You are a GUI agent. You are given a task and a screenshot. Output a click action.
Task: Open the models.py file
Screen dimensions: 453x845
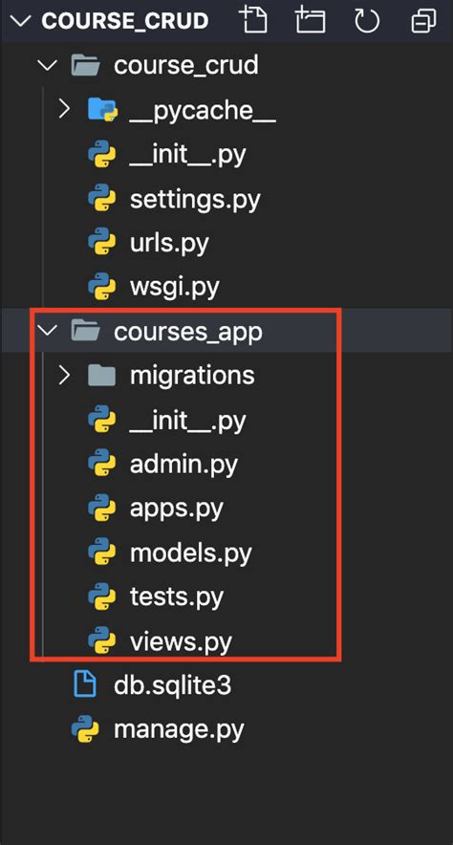coord(191,553)
